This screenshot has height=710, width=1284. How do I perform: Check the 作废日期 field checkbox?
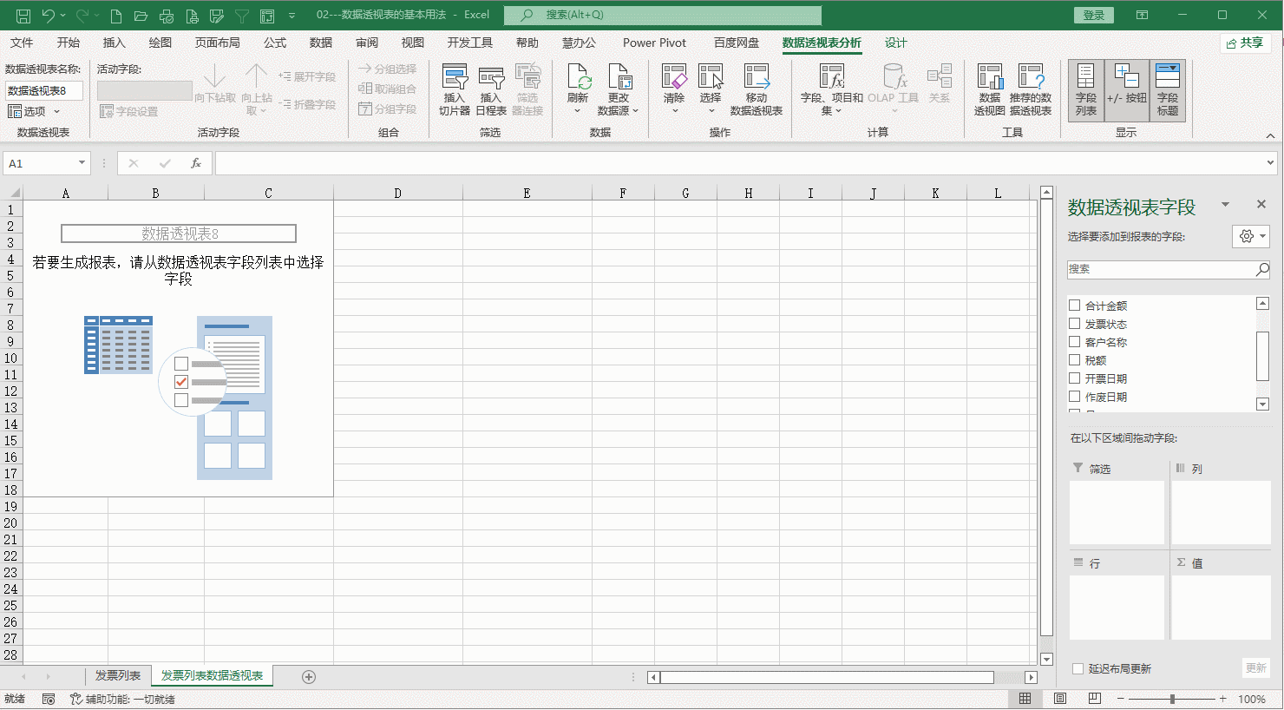click(1075, 397)
